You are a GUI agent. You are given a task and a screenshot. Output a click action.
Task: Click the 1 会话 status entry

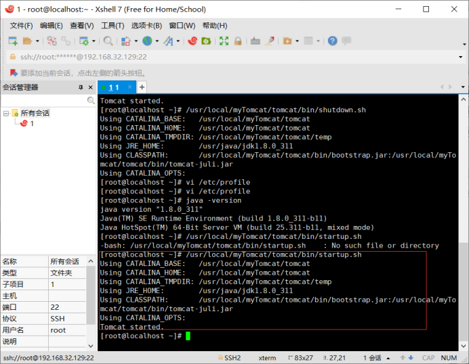(x=372, y=358)
